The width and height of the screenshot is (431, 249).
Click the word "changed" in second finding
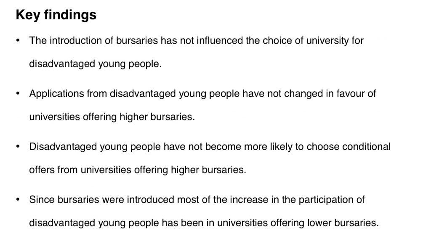[x=303, y=94]
